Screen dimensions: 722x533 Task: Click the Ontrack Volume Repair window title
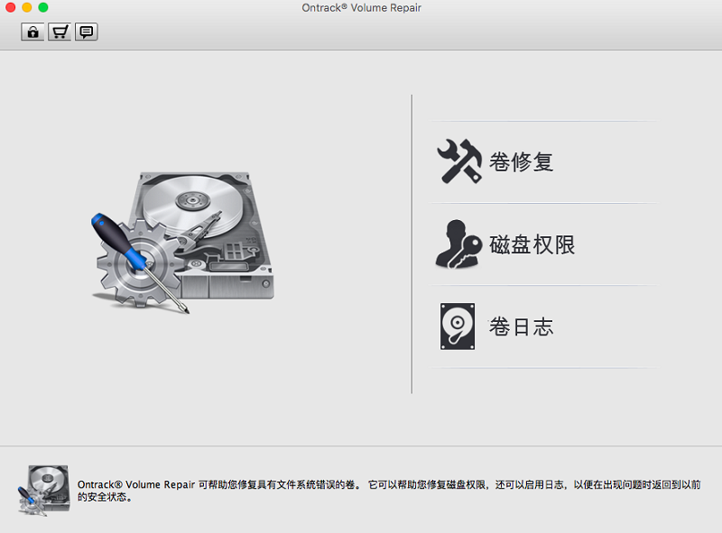[x=361, y=8]
